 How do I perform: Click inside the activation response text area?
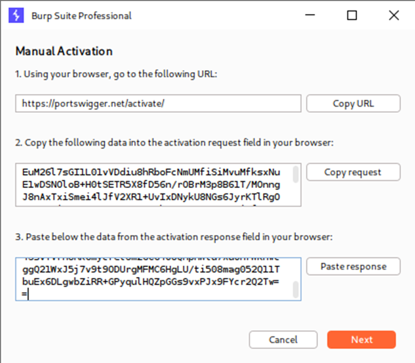coord(158,279)
